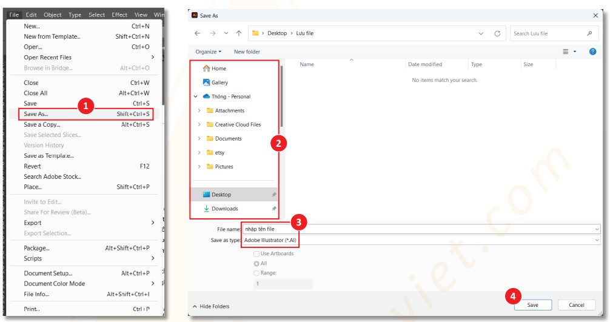Open the Type menu

[x=75, y=15]
